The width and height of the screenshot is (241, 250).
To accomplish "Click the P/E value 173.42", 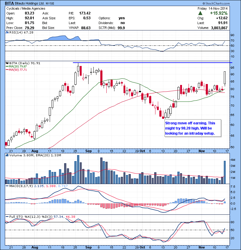I will point(85,13).
